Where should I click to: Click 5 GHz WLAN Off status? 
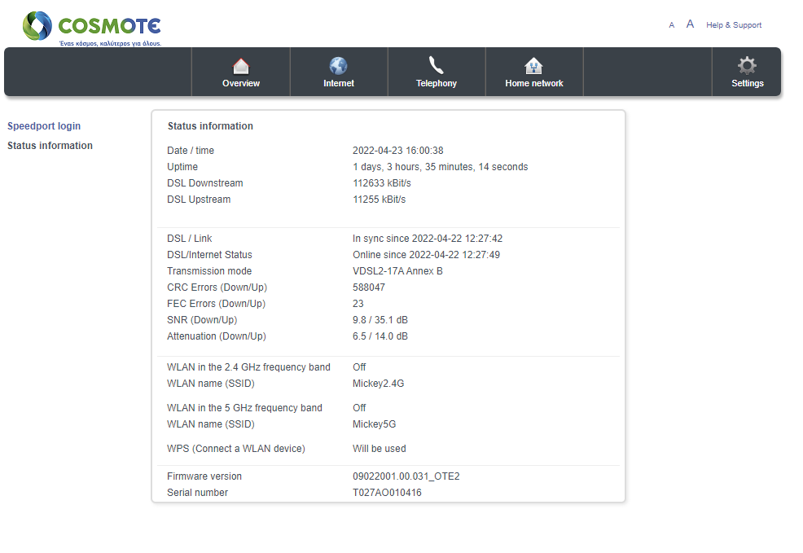[x=359, y=408]
